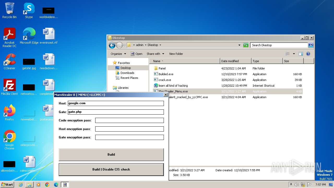Open the view options dropdown arrow
Screen dimensions: 334x188
[x=294, y=54]
